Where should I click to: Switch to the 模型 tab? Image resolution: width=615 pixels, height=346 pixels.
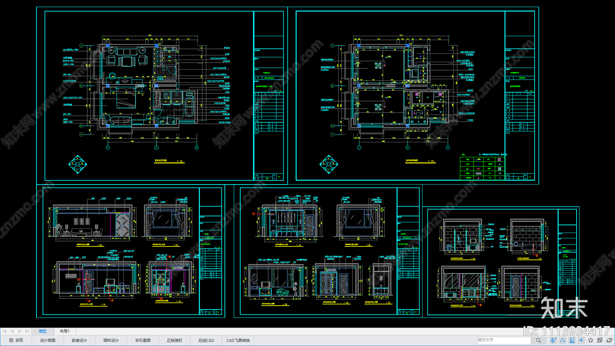tap(43, 331)
